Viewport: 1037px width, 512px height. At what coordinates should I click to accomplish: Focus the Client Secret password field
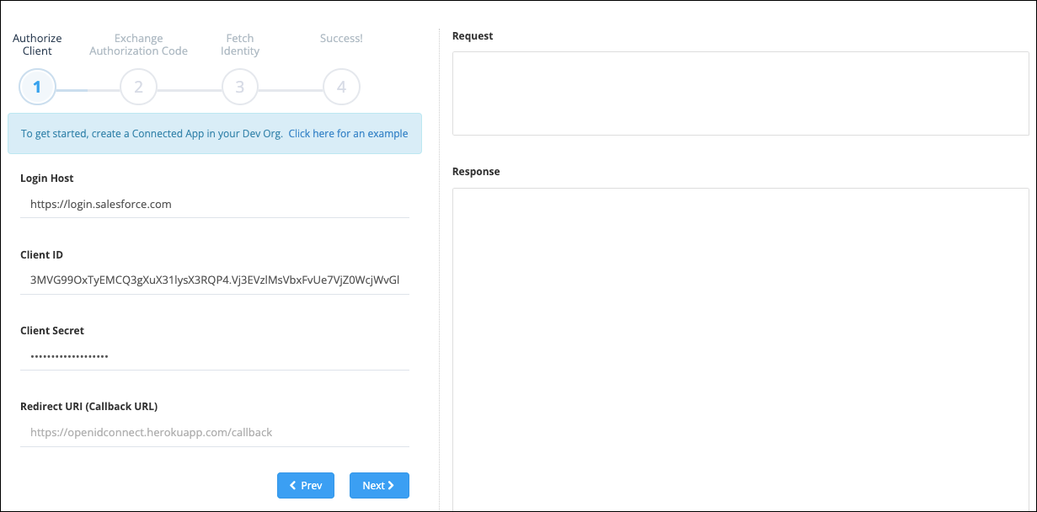[215, 356]
